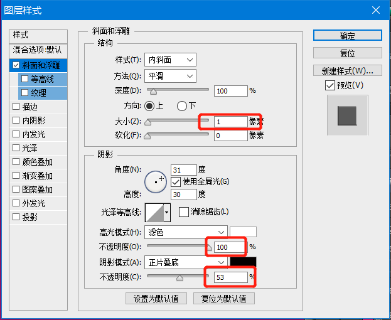Enable the 光泽 effect checkbox

pos(16,148)
